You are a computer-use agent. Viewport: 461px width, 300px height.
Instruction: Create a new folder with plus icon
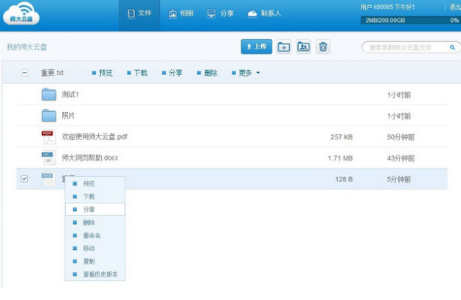(x=284, y=46)
